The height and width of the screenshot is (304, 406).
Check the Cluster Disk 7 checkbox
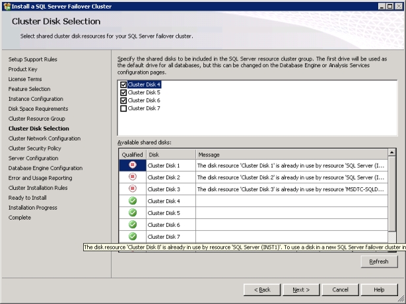123,108
